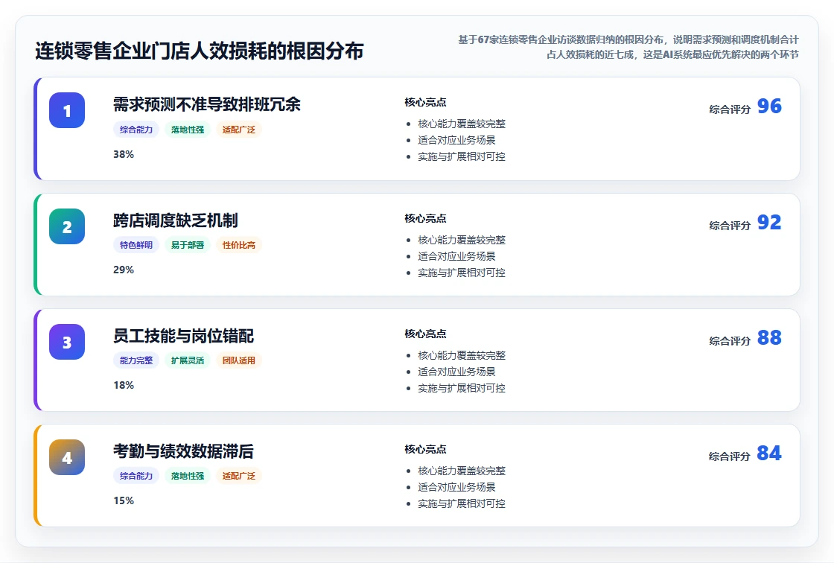
Task: Click the 团队适用 tag
Action: click(239, 360)
